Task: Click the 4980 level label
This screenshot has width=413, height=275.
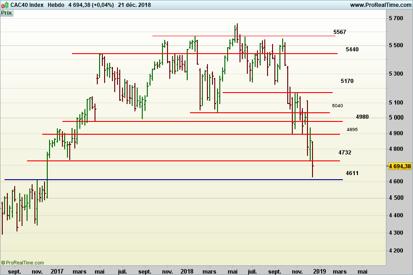Action: 362,117
